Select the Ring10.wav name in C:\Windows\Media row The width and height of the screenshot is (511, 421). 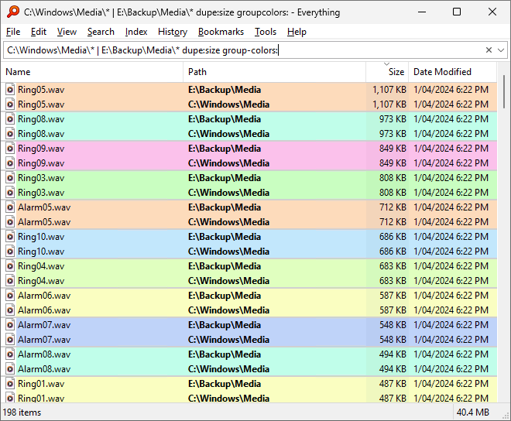point(41,252)
